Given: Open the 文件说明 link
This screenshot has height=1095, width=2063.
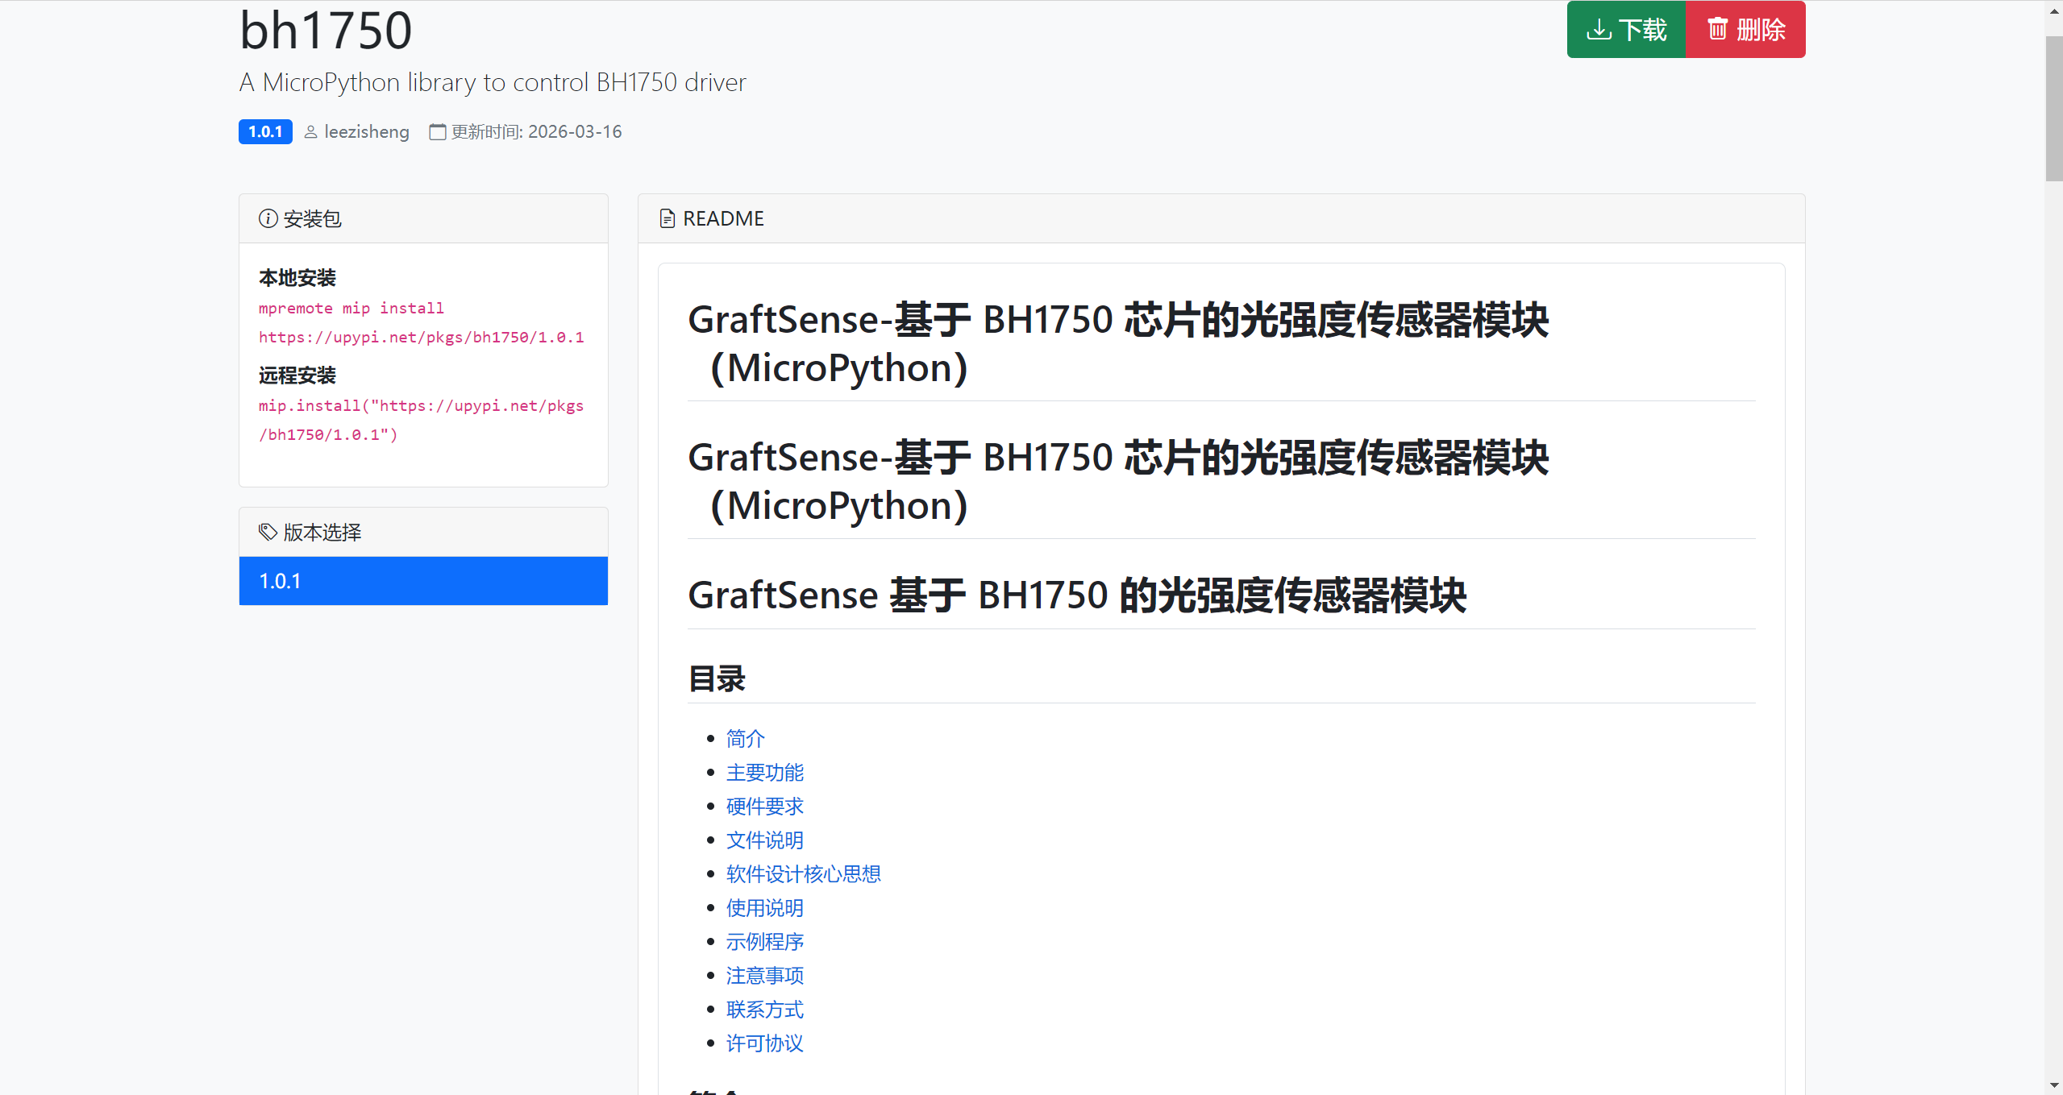Looking at the screenshot, I should [x=765, y=840].
